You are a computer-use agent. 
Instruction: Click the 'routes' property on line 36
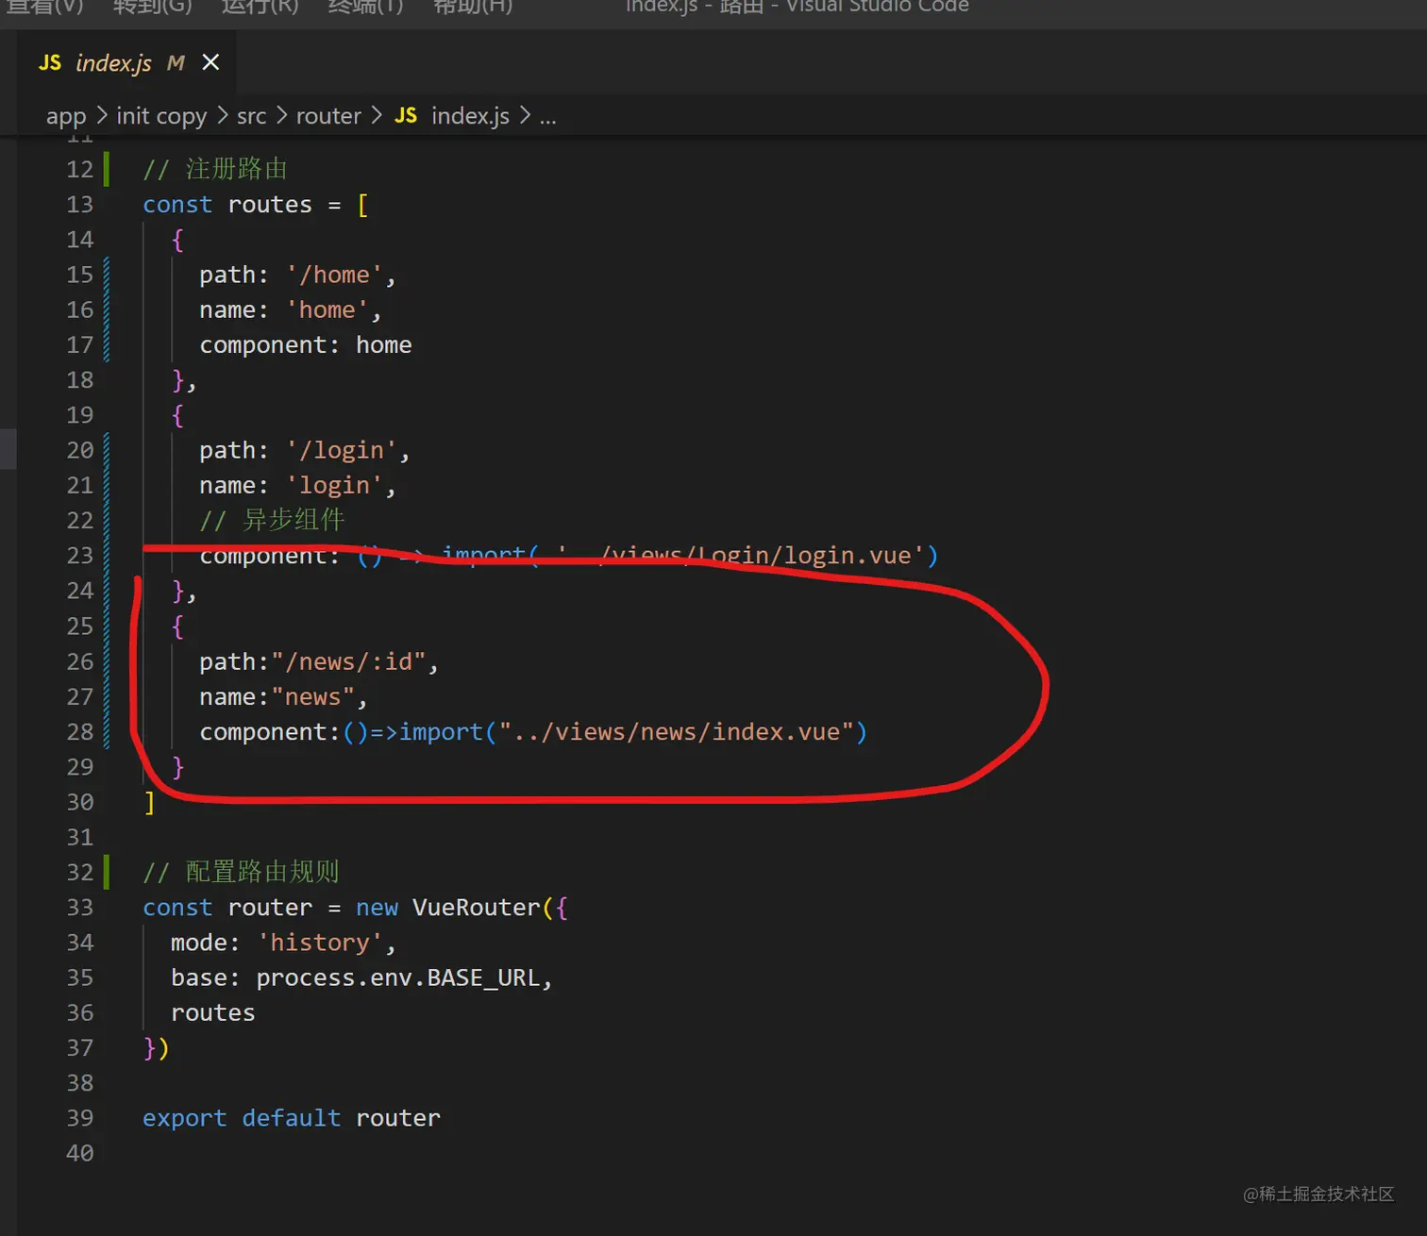(213, 1013)
